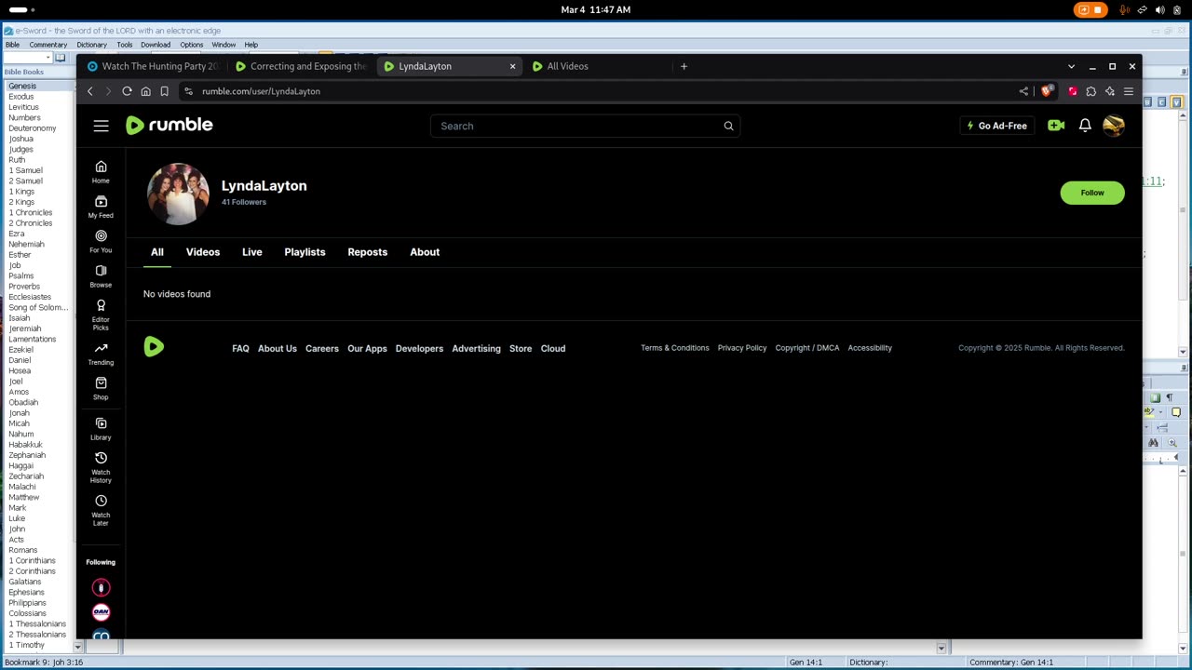Open the notifications bell
Viewport: 1192px width, 670px height.
click(1085, 126)
